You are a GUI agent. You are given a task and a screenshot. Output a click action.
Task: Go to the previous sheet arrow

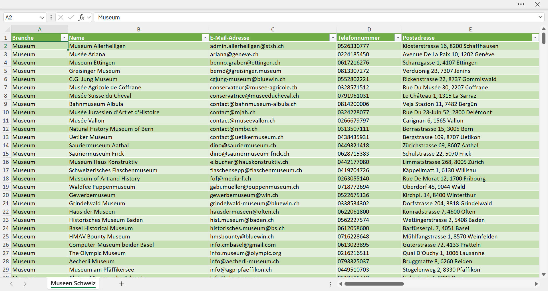click(x=11, y=284)
